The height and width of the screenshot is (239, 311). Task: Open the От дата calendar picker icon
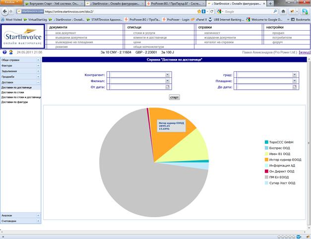pos(168,87)
